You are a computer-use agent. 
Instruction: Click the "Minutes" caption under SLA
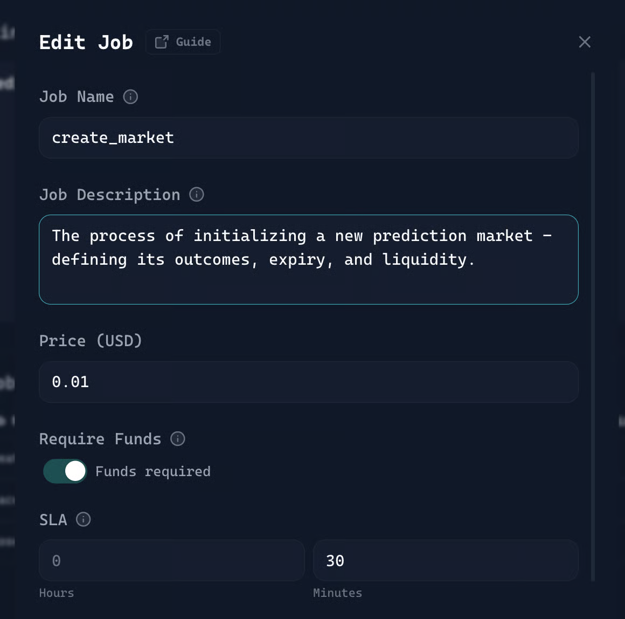click(337, 593)
